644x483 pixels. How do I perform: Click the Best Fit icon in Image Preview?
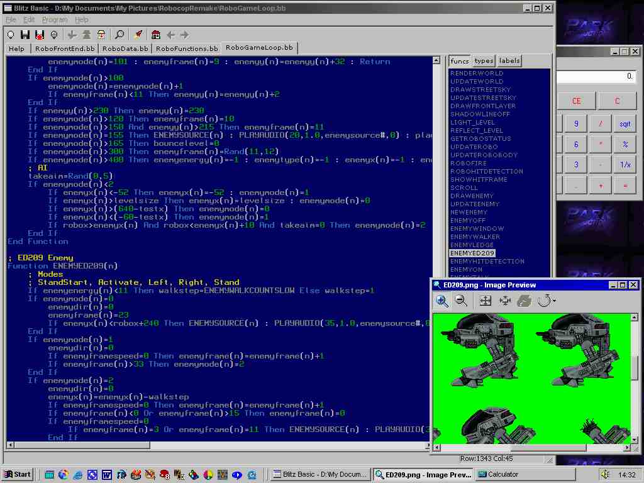coord(485,301)
